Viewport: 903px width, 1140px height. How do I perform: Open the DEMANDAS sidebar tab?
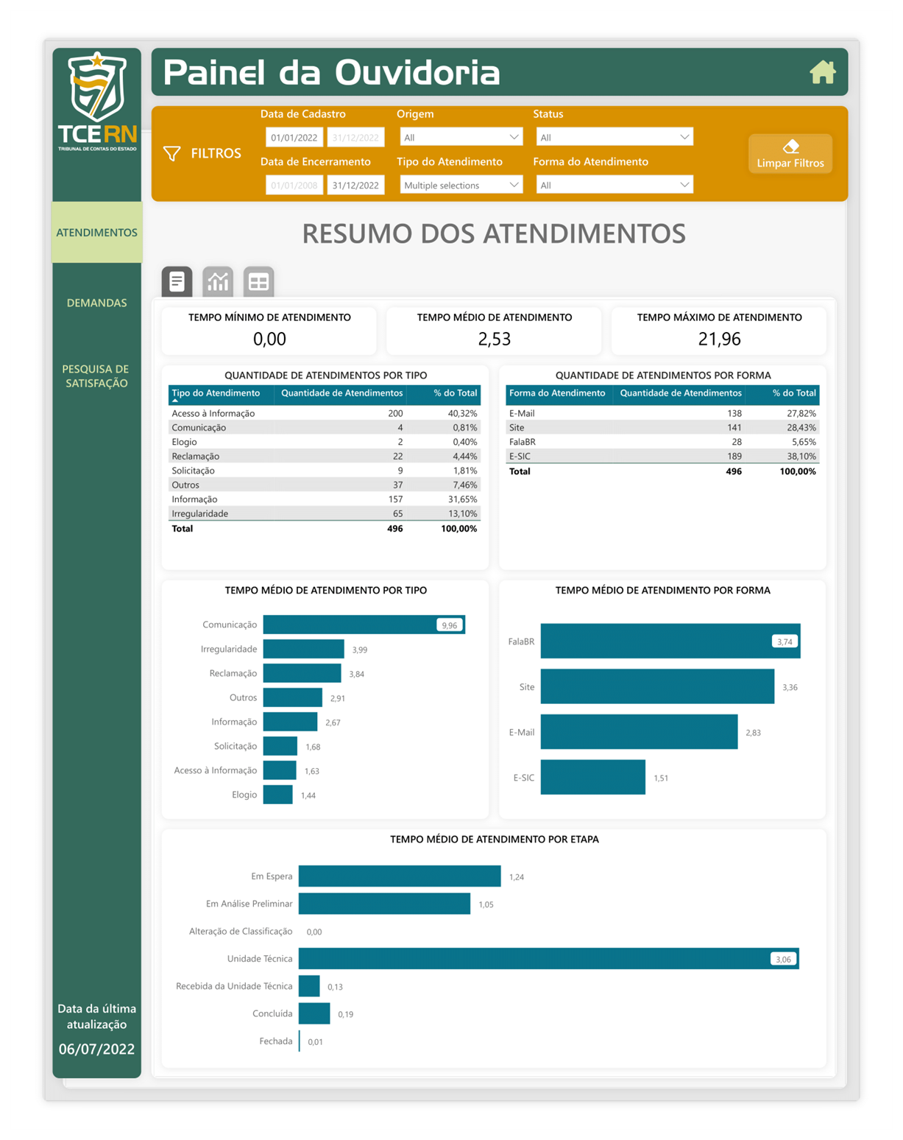(96, 303)
